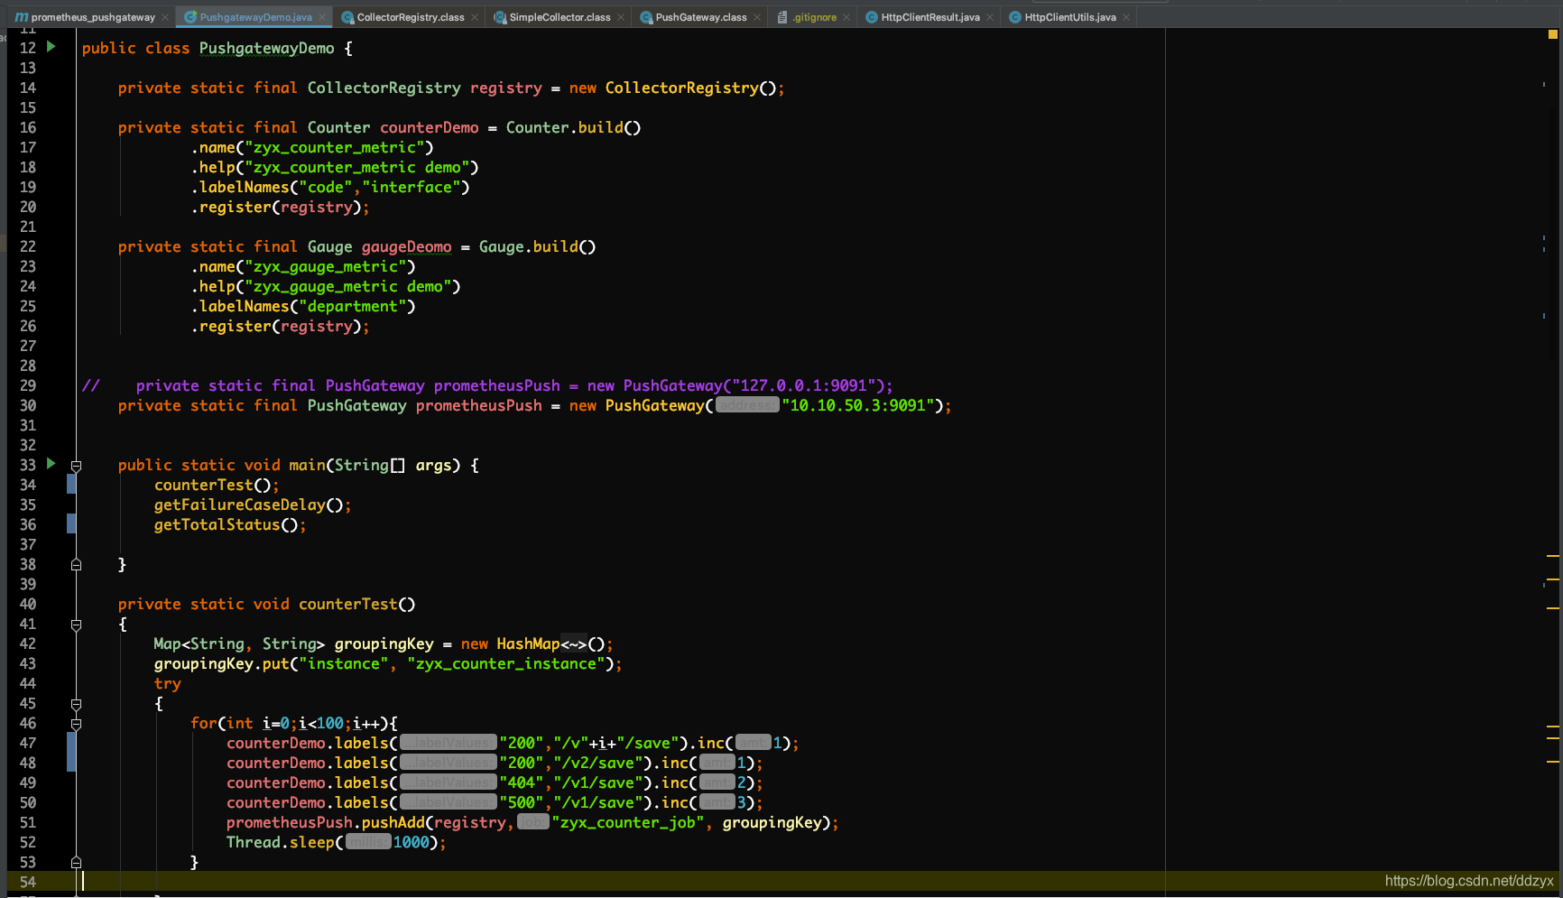Close the prometheus_pushgateway tab
Screen dimensions: 1563x898
pyautogui.click(x=165, y=17)
